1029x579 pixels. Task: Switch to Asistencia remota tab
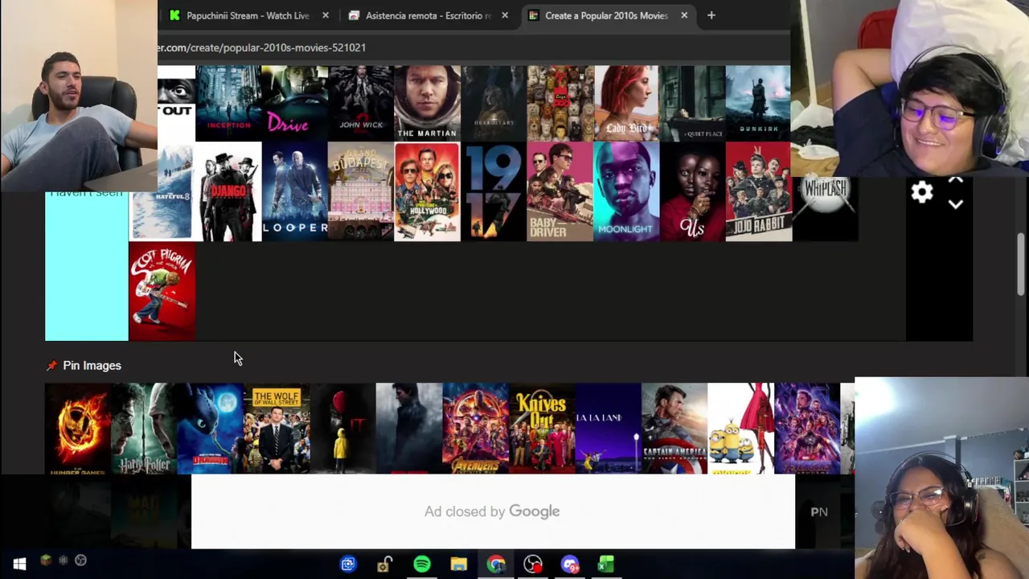428,15
